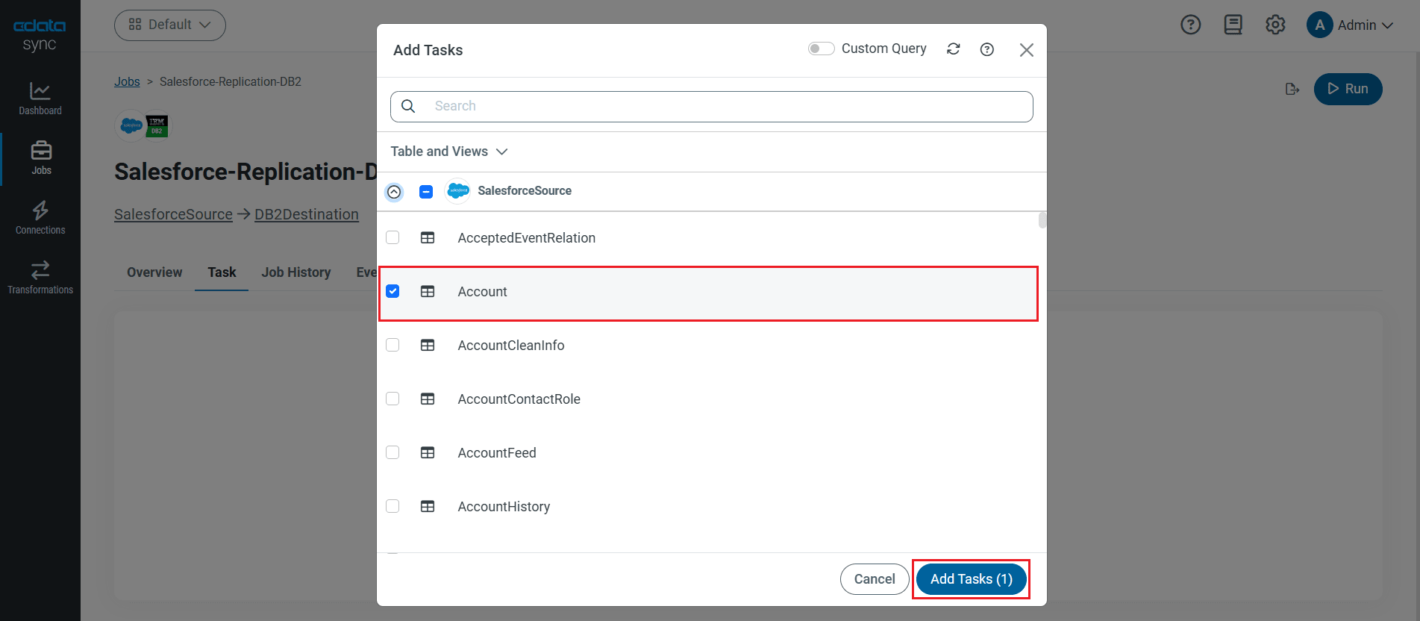1420x621 pixels.
Task: Collapse the SalesforceSource table list
Action: coord(394,192)
